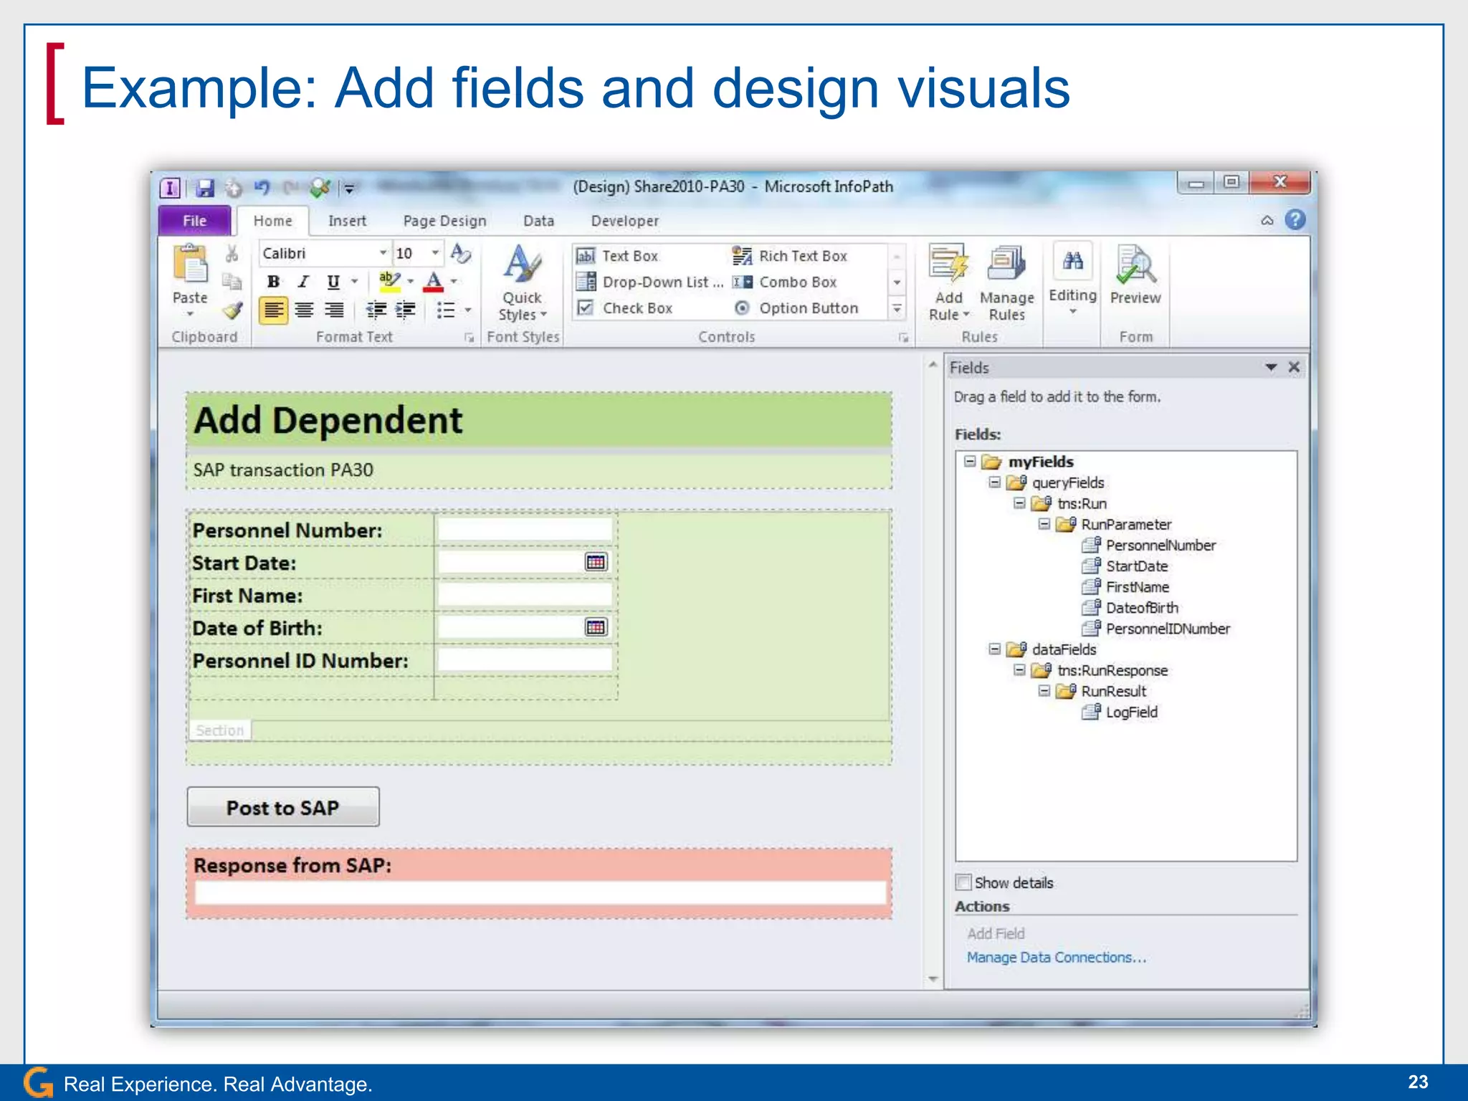Insert a Check Box control
The width and height of the screenshot is (1468, 1101).
click(x=625, y=308)
